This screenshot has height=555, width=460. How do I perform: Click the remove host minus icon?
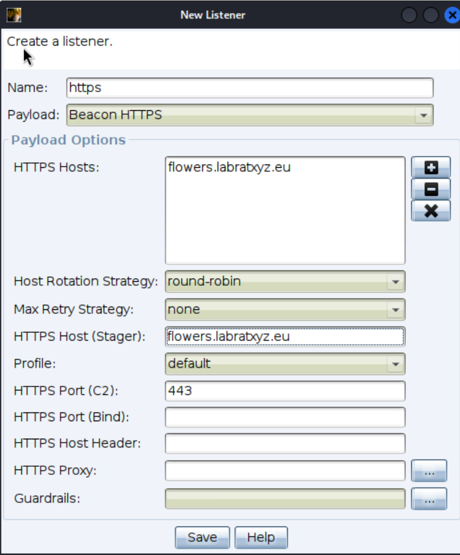[x=430, y=189]
